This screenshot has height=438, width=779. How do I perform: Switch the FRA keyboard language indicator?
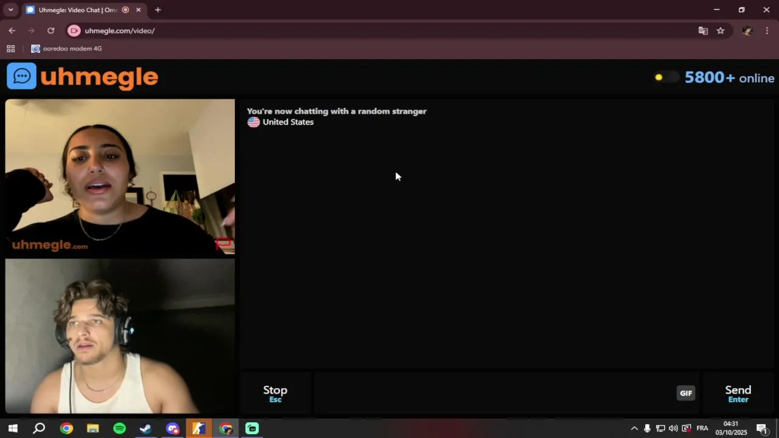pos(702,428)
